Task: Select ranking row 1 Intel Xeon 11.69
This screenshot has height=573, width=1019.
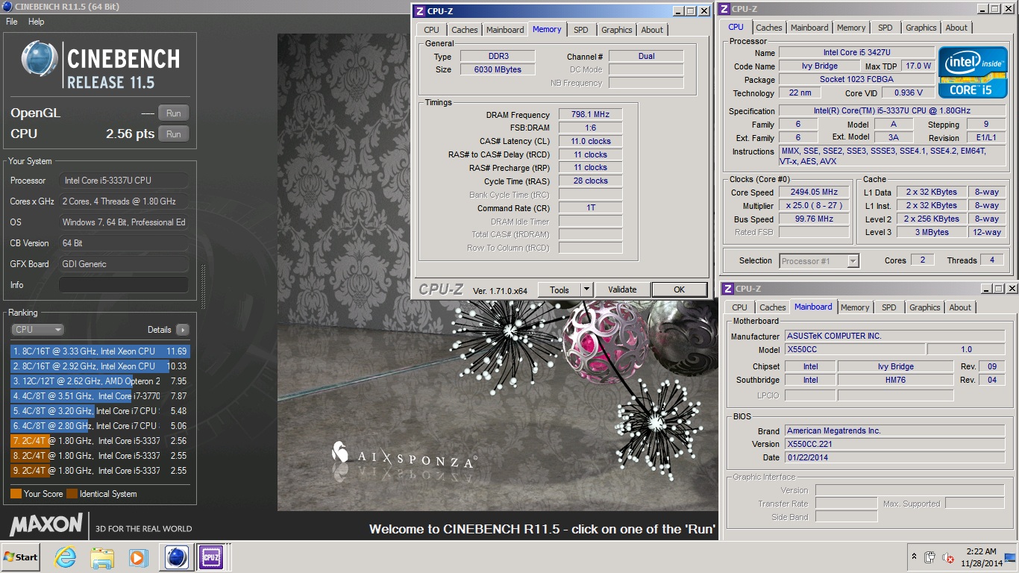Action: pos(100,351)
